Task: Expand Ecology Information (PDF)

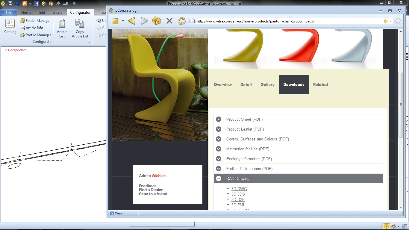Action: pos(298,159)
